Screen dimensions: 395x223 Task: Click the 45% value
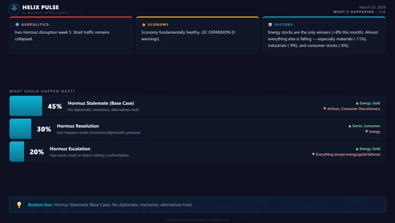55,107
